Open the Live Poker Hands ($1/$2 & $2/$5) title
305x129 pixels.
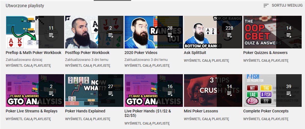[148, 113]
